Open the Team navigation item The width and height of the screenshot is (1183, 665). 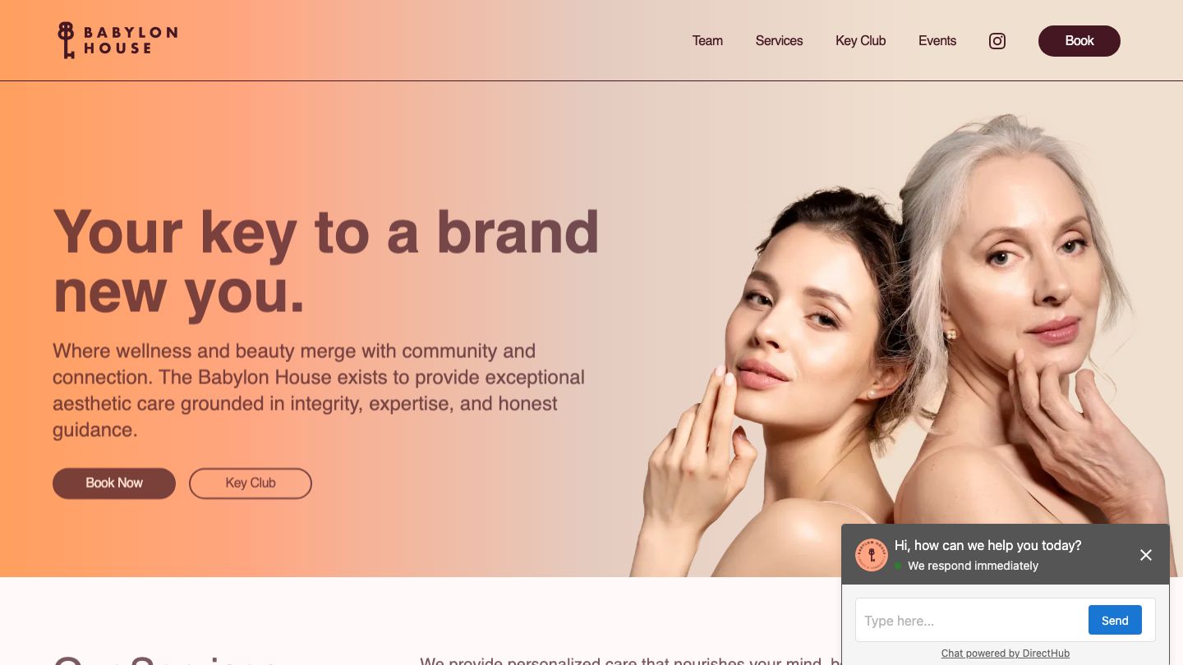[707, 41]
